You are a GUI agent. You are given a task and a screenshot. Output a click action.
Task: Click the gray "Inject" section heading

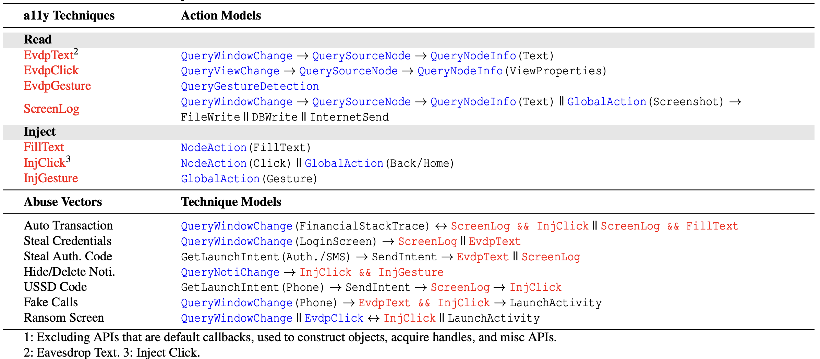pyautogui.click(x=39, y=132)
